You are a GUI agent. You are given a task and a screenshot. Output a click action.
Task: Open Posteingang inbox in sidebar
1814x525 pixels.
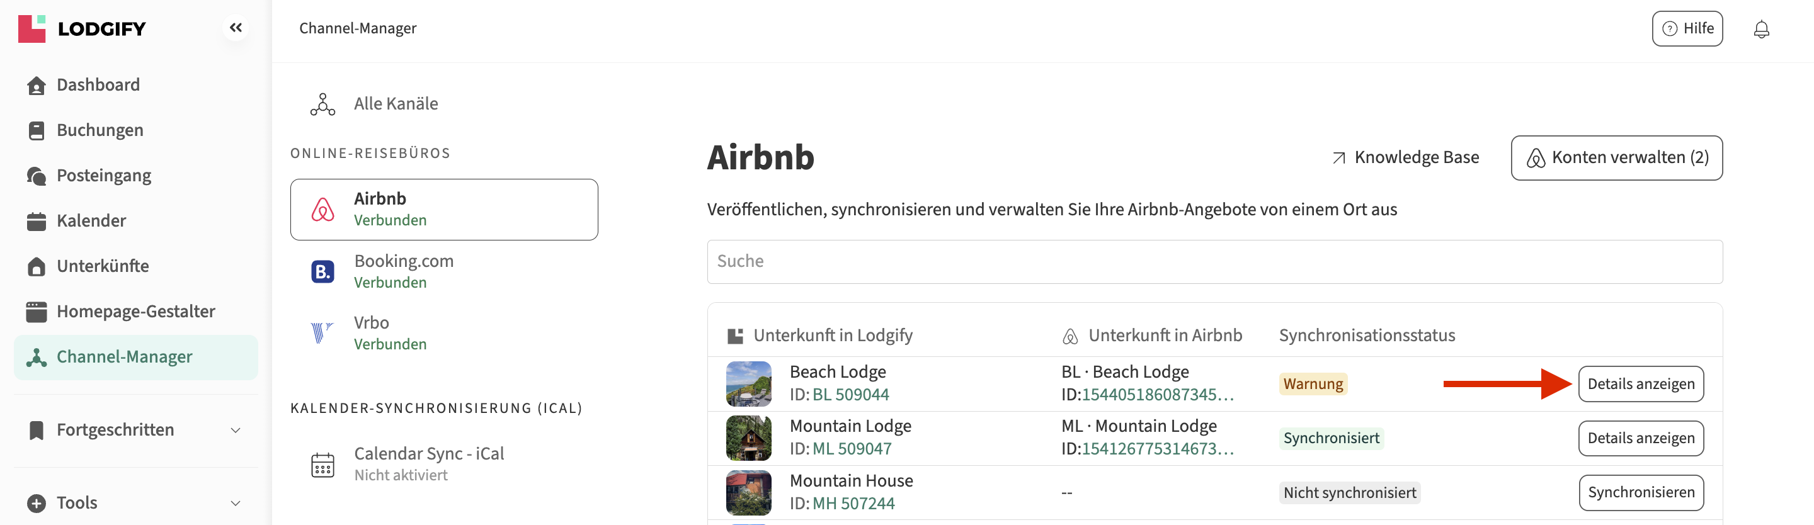(x=103, y=176)
